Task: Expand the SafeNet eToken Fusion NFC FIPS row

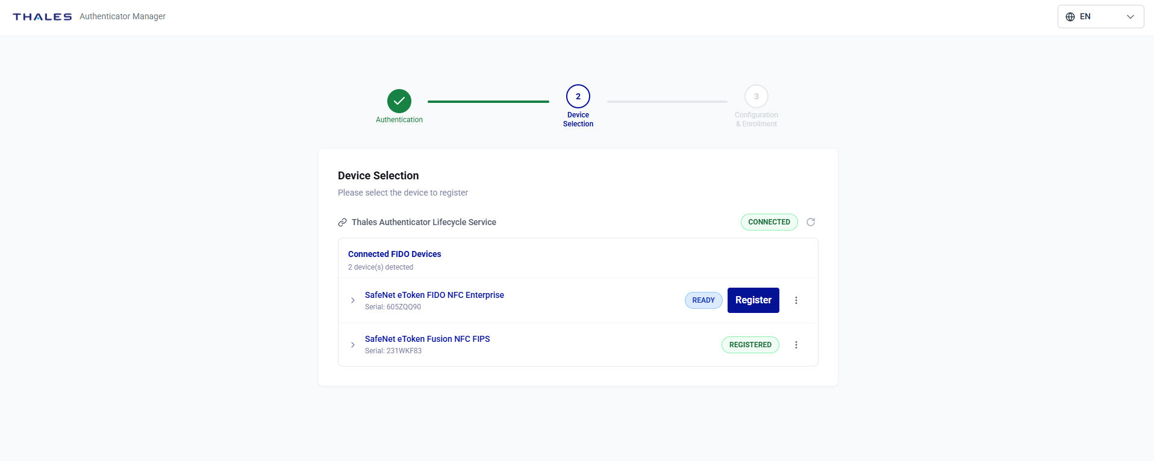Action: 353,345
